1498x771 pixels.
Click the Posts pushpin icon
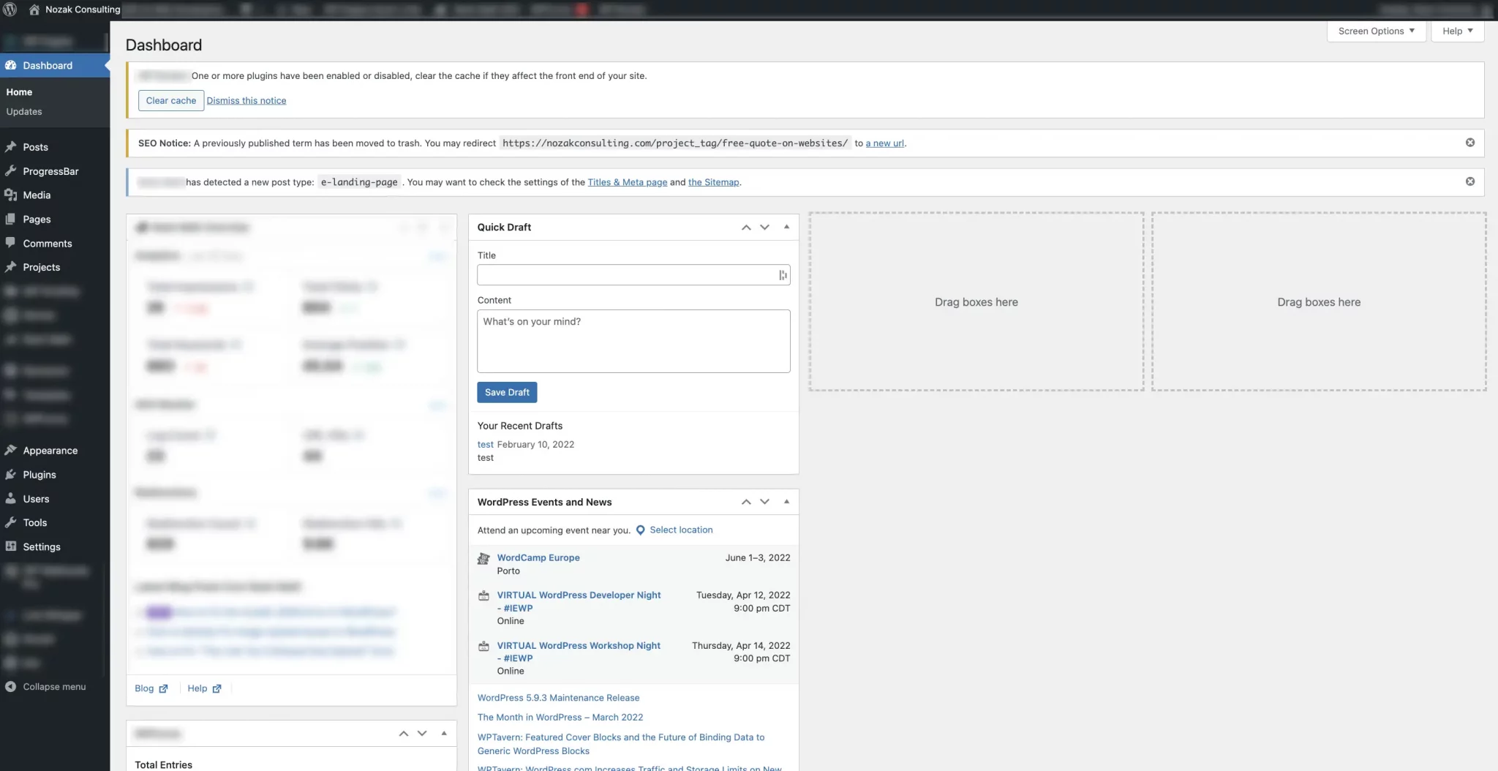click(11, 147)
